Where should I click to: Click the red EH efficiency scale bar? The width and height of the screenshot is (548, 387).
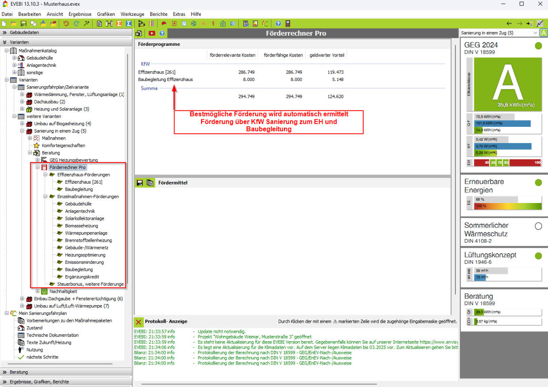click(507, 162)
